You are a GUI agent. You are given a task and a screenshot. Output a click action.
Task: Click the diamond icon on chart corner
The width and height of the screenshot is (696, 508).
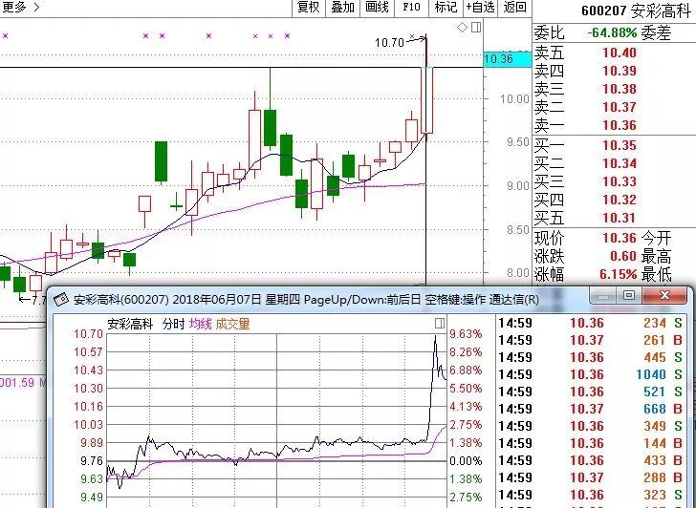click(x=463, y=28)
